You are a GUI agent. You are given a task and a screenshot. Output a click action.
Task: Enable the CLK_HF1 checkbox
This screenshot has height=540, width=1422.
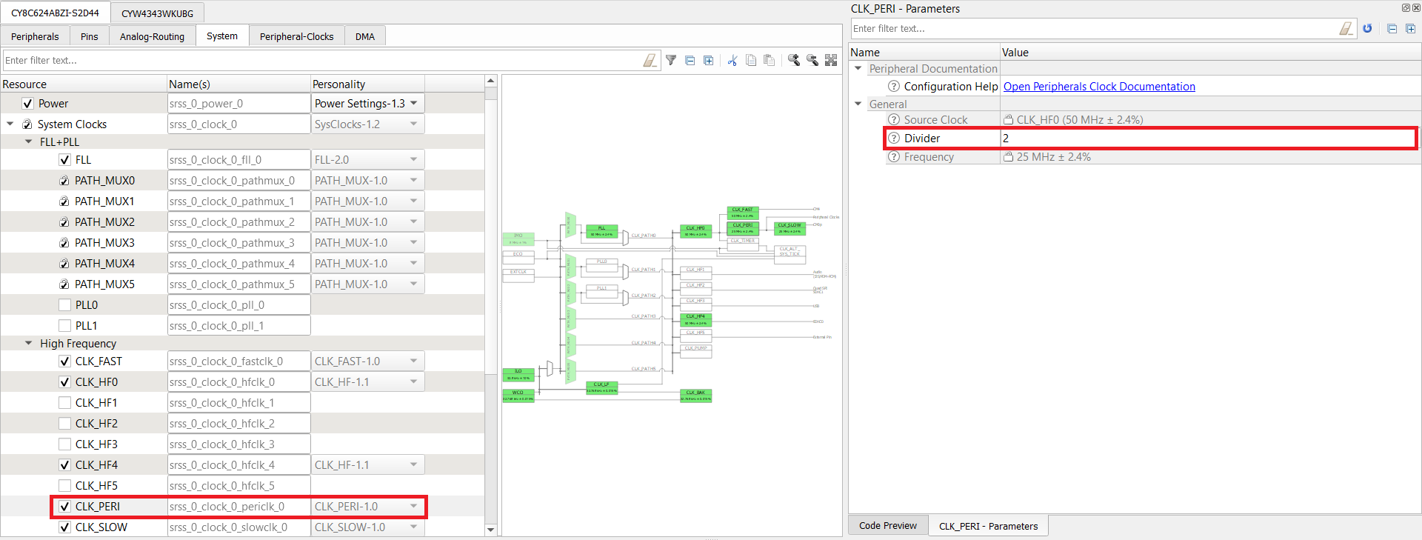coord(64,403)
